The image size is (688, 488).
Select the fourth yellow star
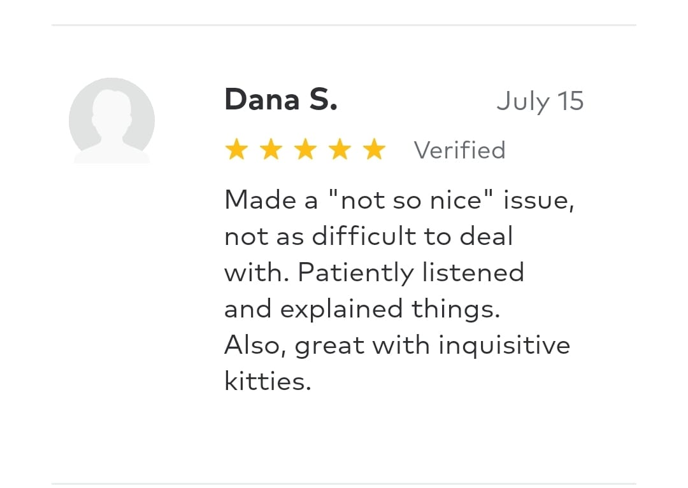coord(340,150)
